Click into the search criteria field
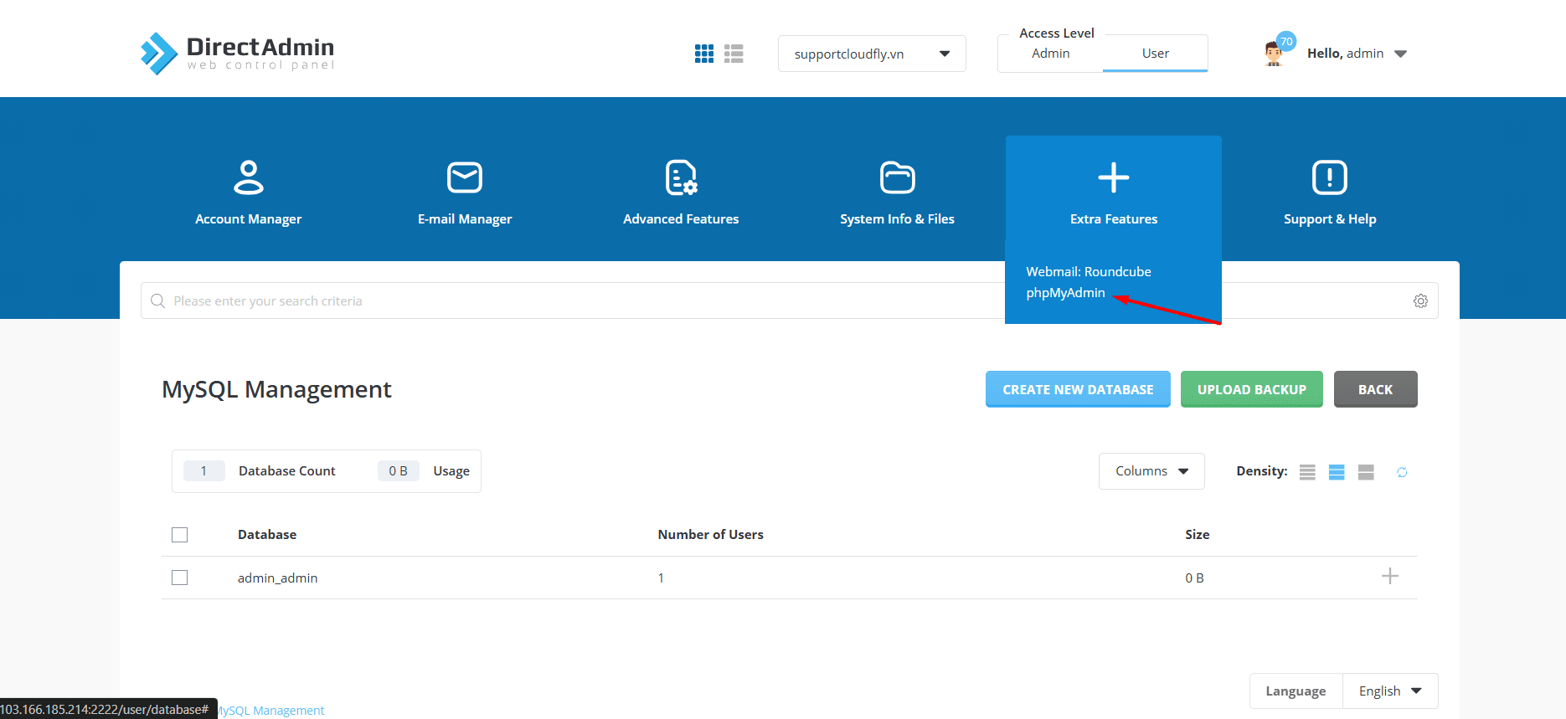Viewport: 1566px width, 719px height. [x=569, y=301]
